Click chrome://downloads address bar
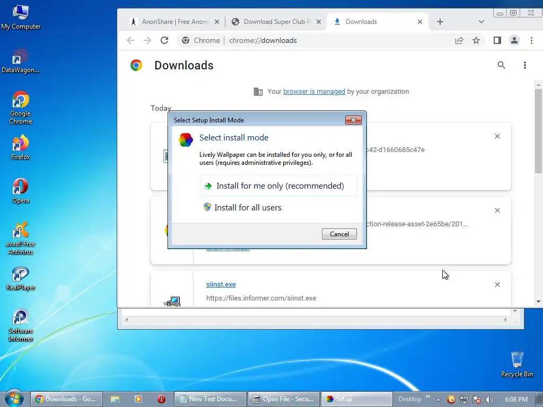This screenshot has height=407, width=543. pos(263,40)
